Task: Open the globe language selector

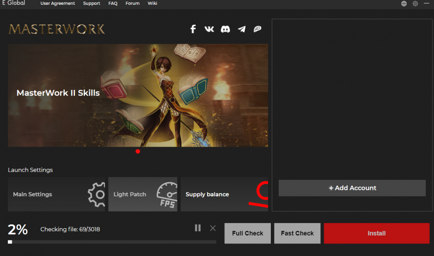Action: 404,3
